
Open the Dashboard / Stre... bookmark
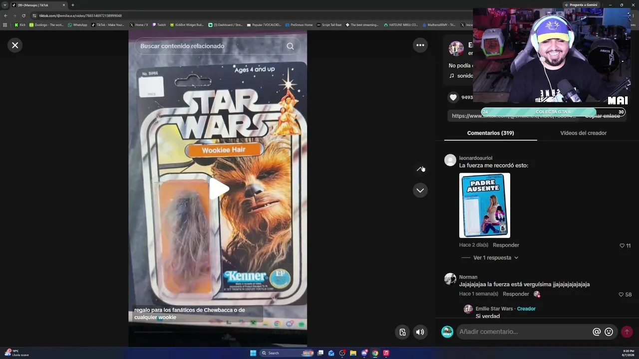coord(226,25)
